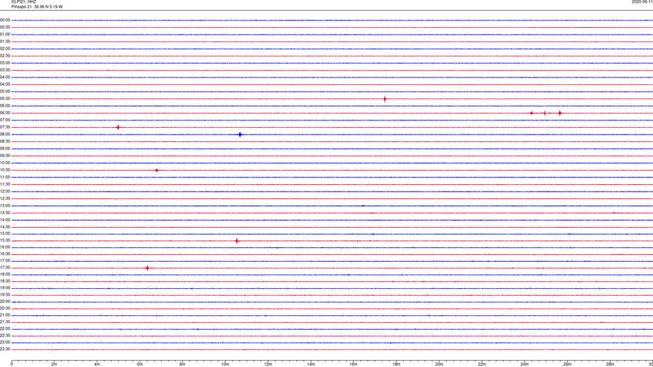The image size is (653, 367).
Task: Select the '07:30' row label
Action: coord(5,127)
